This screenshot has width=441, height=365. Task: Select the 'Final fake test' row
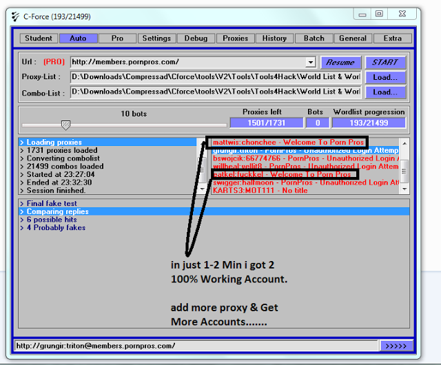[214, 203]
